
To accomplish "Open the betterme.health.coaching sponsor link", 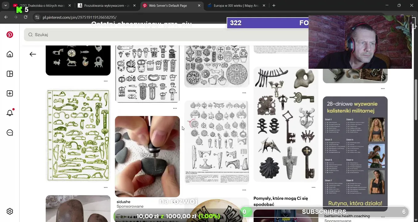I will [347, 216].
